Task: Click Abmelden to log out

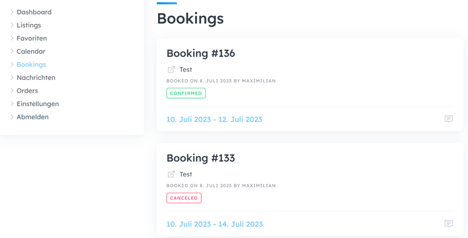Action: 33,117
